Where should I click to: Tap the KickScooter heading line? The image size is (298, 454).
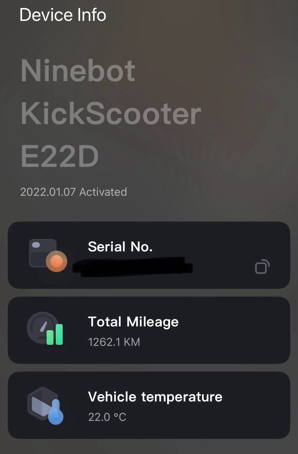(x=111, y=113)
